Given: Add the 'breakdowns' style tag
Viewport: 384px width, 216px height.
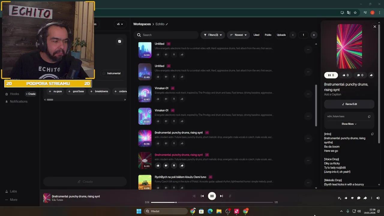Looking at the screenshot, I should pos(99,91).
